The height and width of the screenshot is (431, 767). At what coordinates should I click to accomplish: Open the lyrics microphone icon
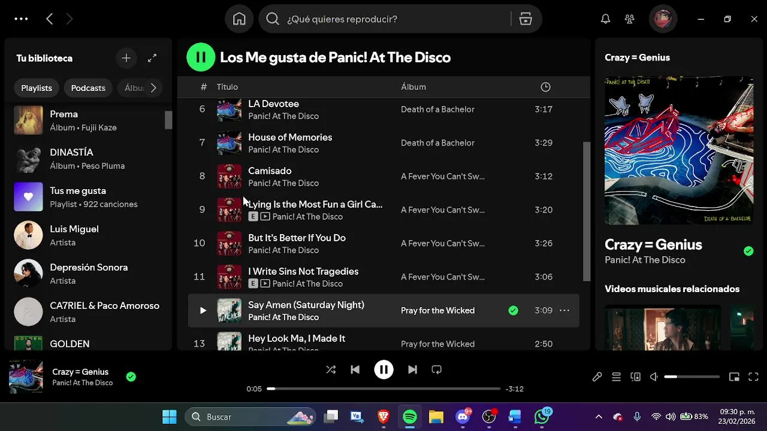597,377
